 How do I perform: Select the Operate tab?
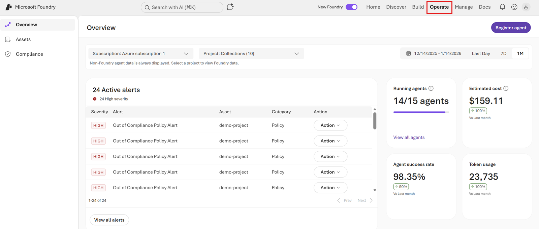(x=439, y=7)
